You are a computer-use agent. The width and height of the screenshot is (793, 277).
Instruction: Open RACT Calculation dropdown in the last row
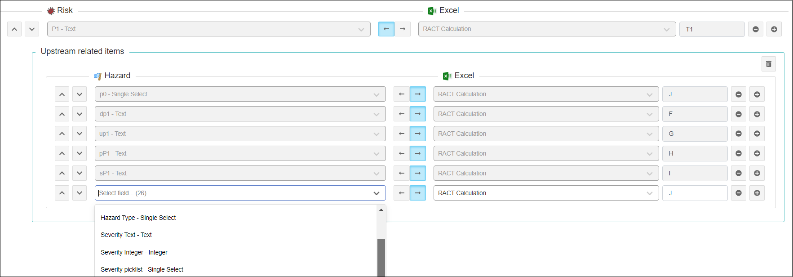(x=545, y=193)
